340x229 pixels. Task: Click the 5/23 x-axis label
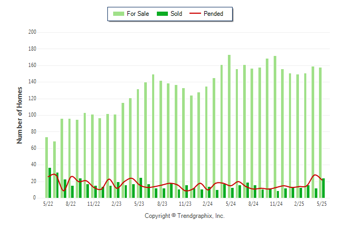coord(139,204)
